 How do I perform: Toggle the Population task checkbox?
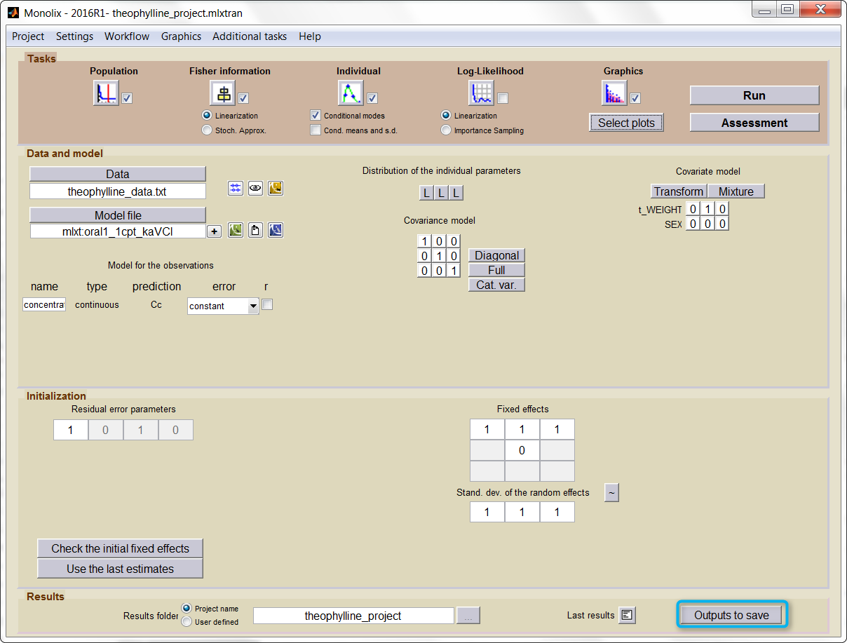127,98
